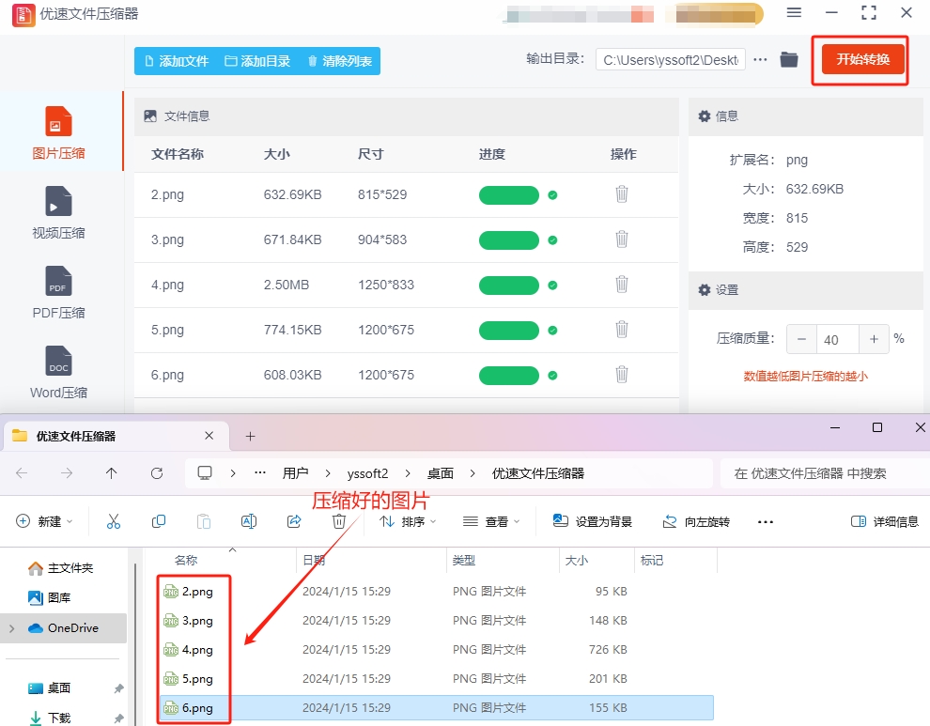Open the Explorer toolbar more options ellipsis
Screen dimensions: 930x726
point(765,522)
